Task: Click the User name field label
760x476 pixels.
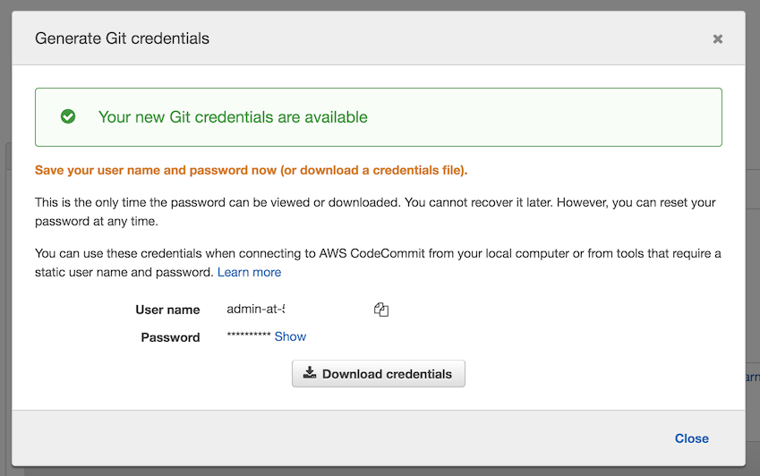Action: (167, 310)
